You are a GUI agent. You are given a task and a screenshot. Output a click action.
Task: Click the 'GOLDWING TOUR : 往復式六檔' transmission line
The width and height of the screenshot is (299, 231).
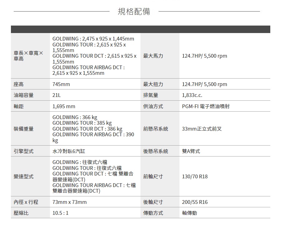pos(87,168)
